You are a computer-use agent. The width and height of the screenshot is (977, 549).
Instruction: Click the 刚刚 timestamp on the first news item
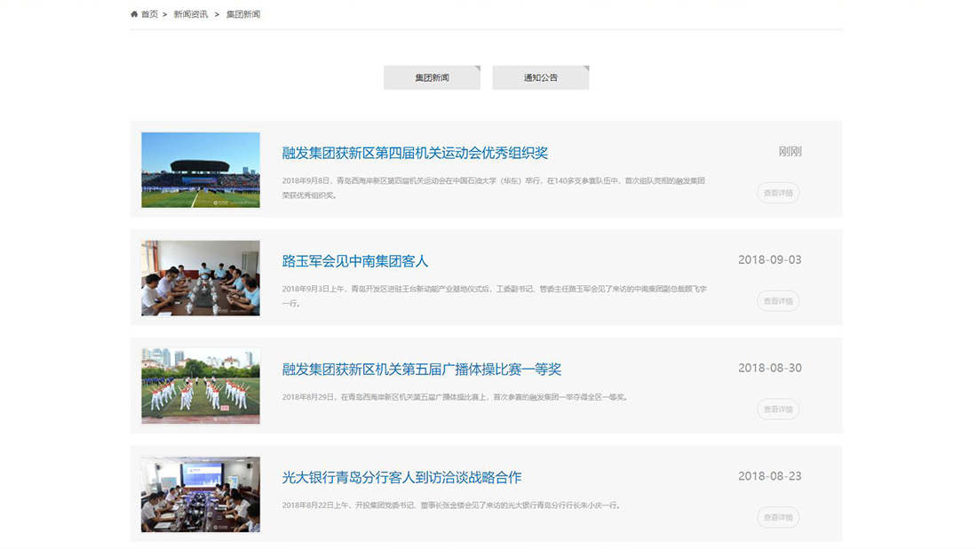(790, 152)
